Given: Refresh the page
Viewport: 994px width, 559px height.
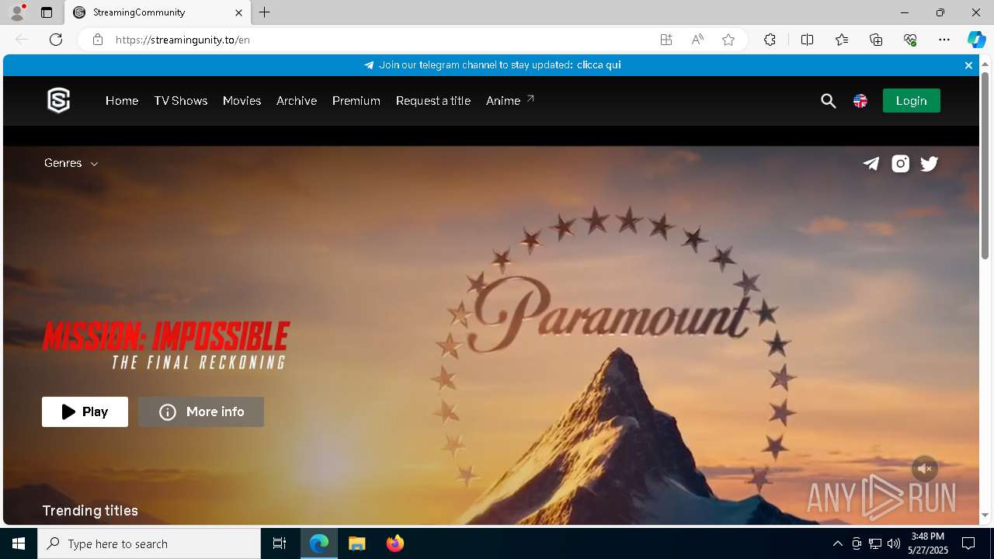Looking at the screenshot, I should tap(56, 40).
